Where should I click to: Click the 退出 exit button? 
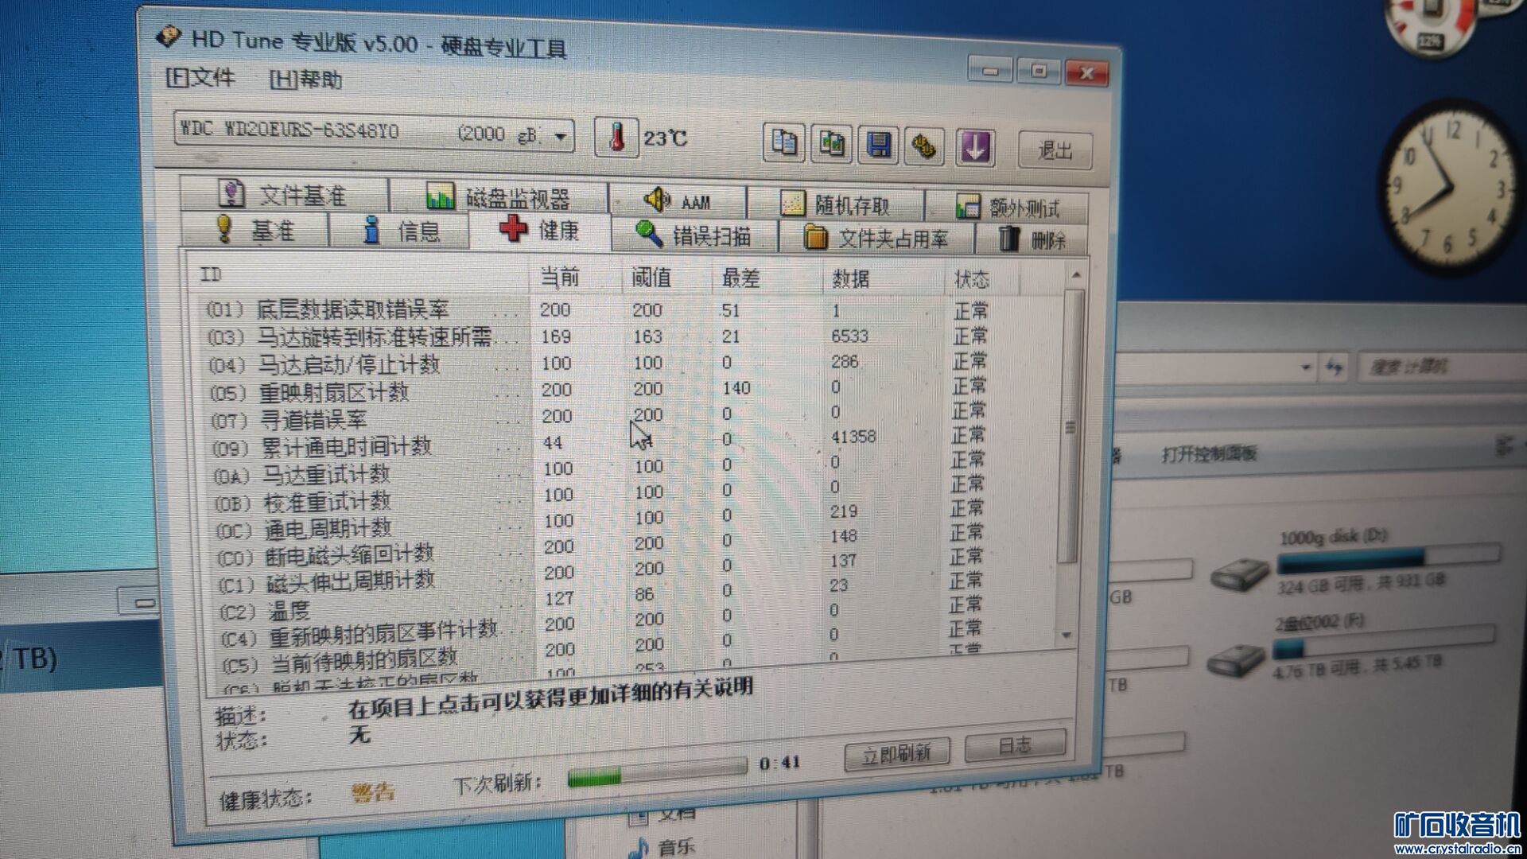pyautogui.click(x=1055, y=150)
